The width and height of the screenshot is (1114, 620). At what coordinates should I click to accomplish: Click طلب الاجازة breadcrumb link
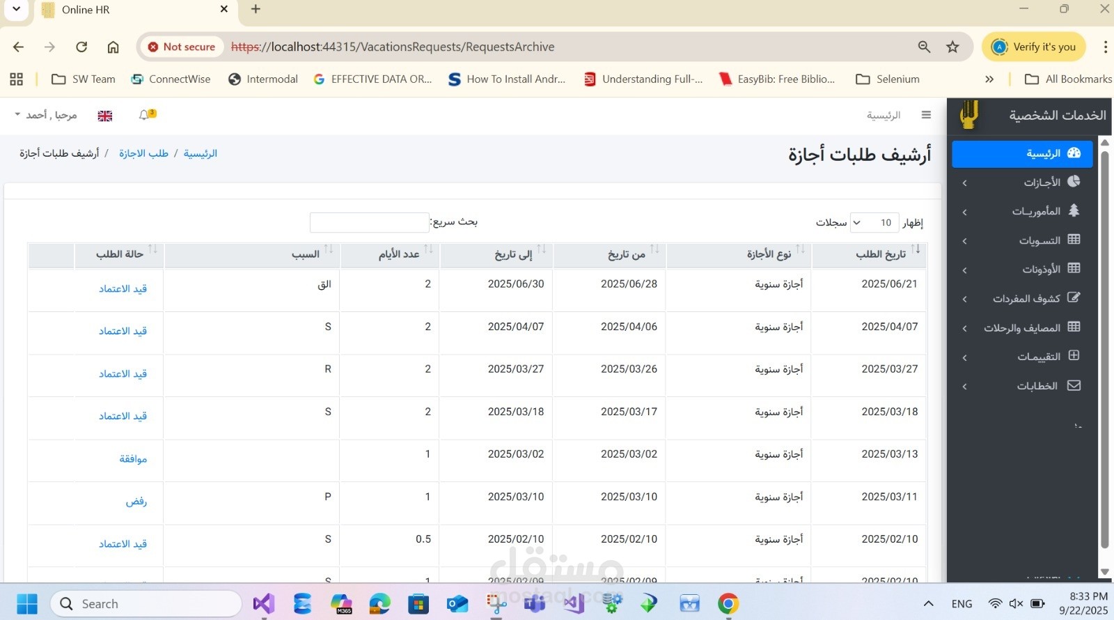point(143,153)
